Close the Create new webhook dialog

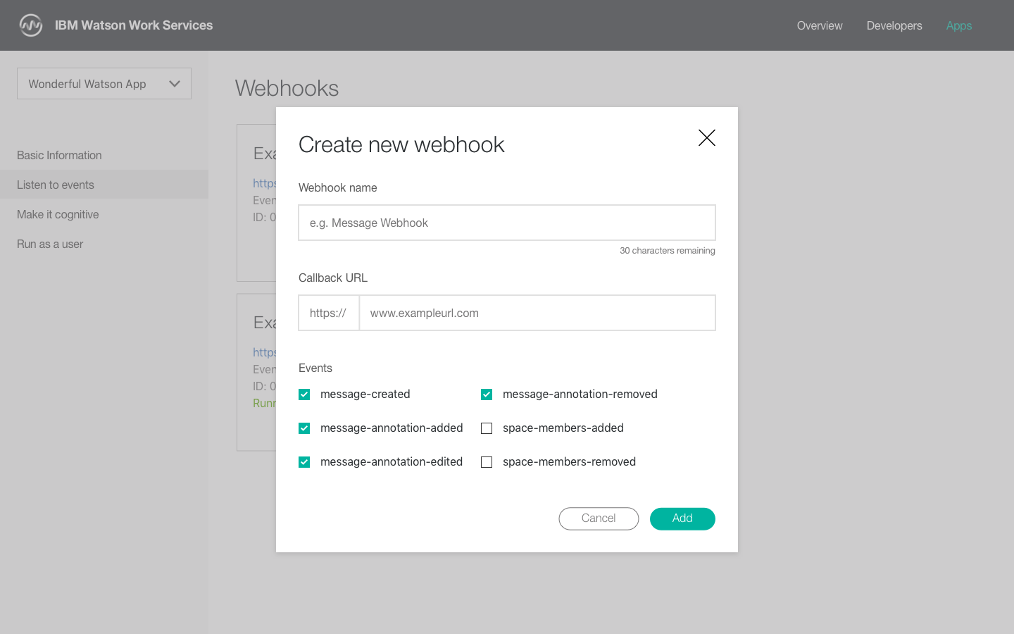tap(706, 137)
